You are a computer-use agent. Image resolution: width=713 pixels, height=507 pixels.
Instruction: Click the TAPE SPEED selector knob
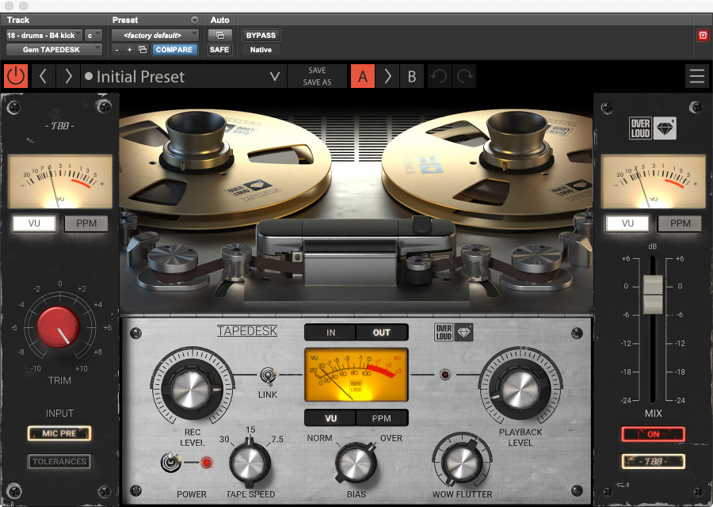(x=250, y=463)
